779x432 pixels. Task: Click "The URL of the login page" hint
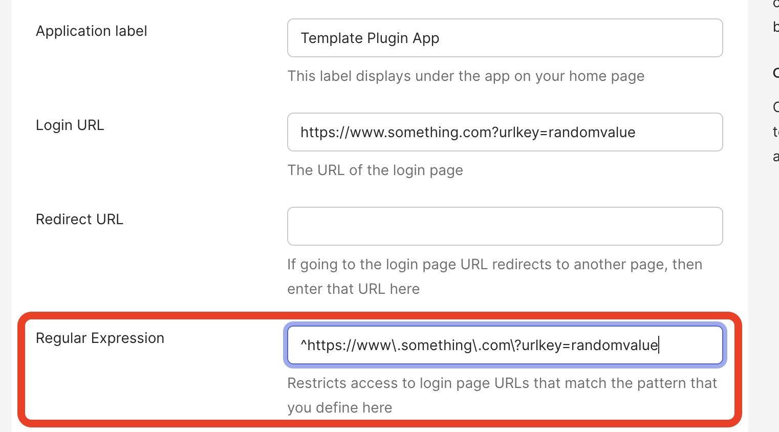click(x=375, y=170)
